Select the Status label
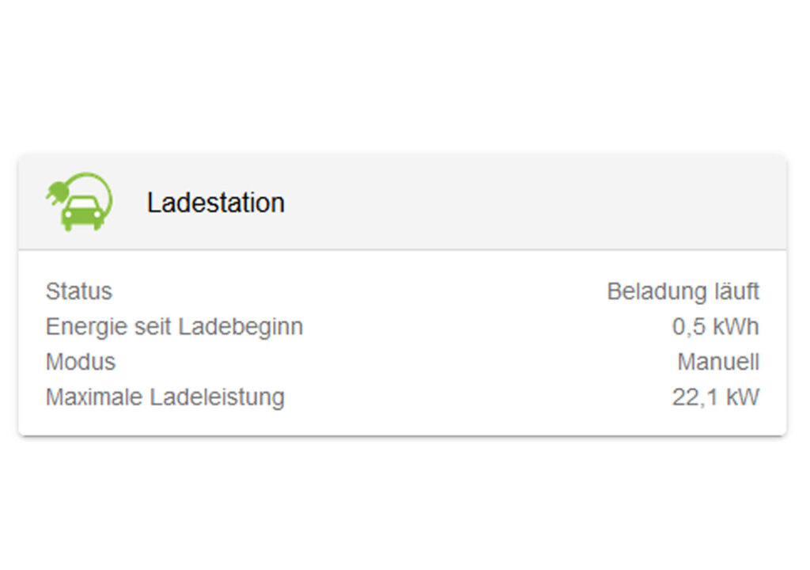The image size is (810, 570). [79, 291]
